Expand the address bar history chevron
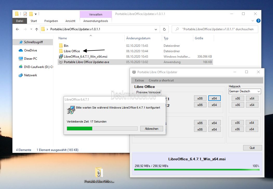 pos(156,29)
